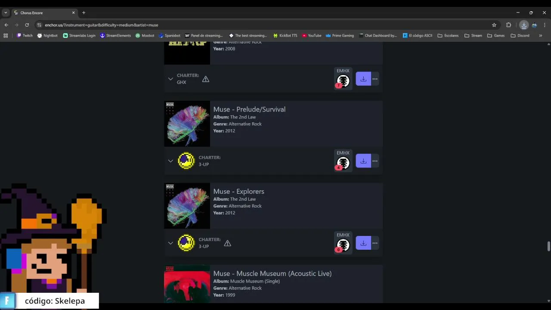Screen dimensions: 551x310
Task: Open Spanixbot bookmark
Action: pos(170,35)
